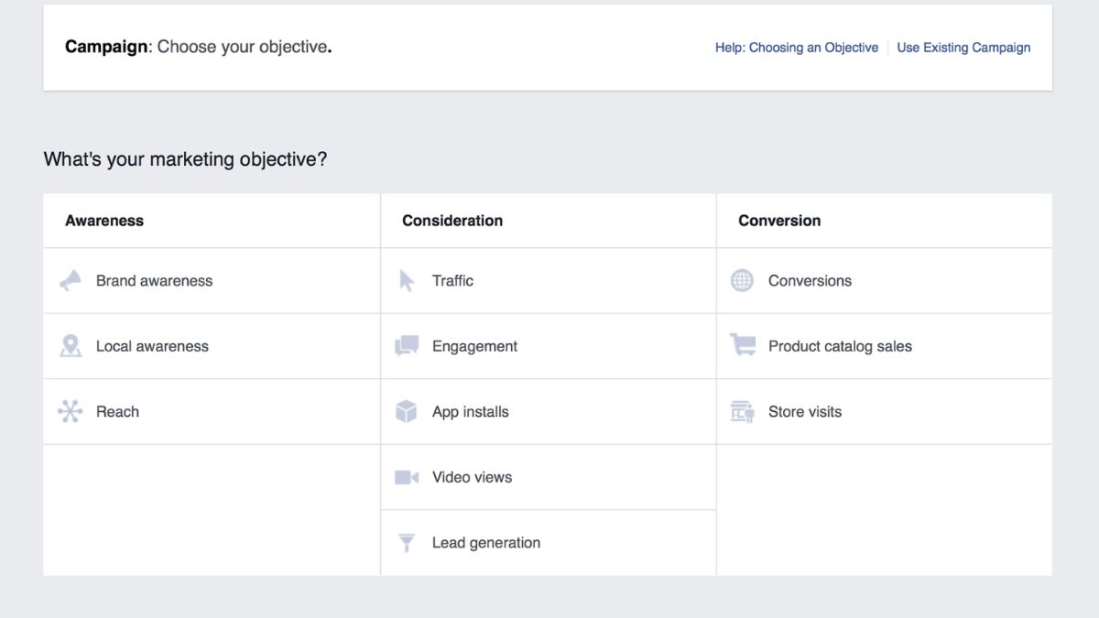Select the Reach objective row

(x=117, y=411)
